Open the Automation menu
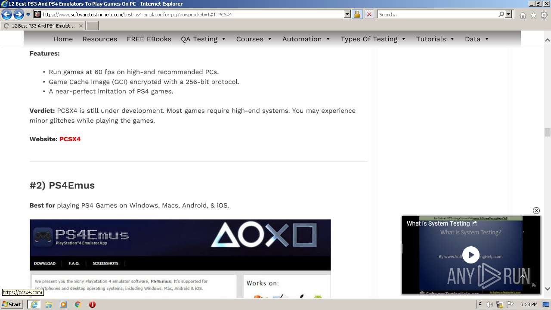 point(302,39)
